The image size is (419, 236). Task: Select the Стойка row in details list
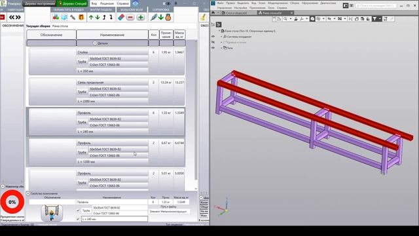[107, 62]
